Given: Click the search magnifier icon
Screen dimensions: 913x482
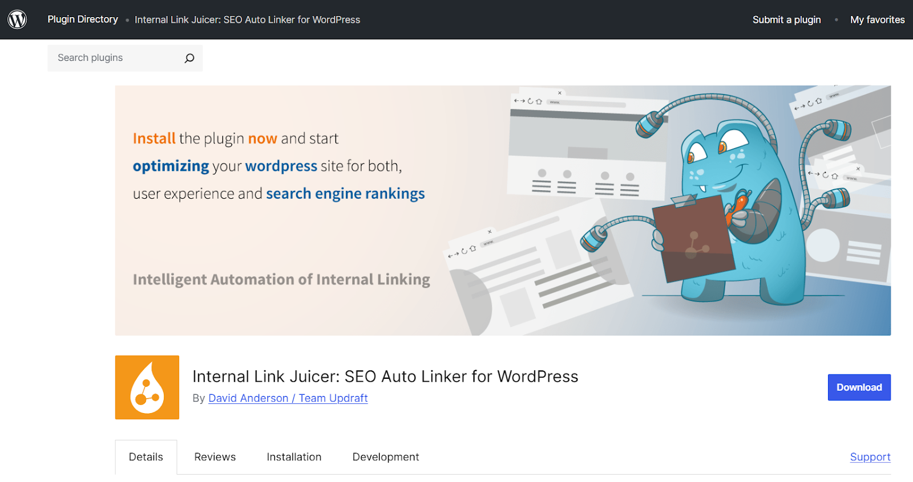Looking at the screenshot, I should point(189,58).
